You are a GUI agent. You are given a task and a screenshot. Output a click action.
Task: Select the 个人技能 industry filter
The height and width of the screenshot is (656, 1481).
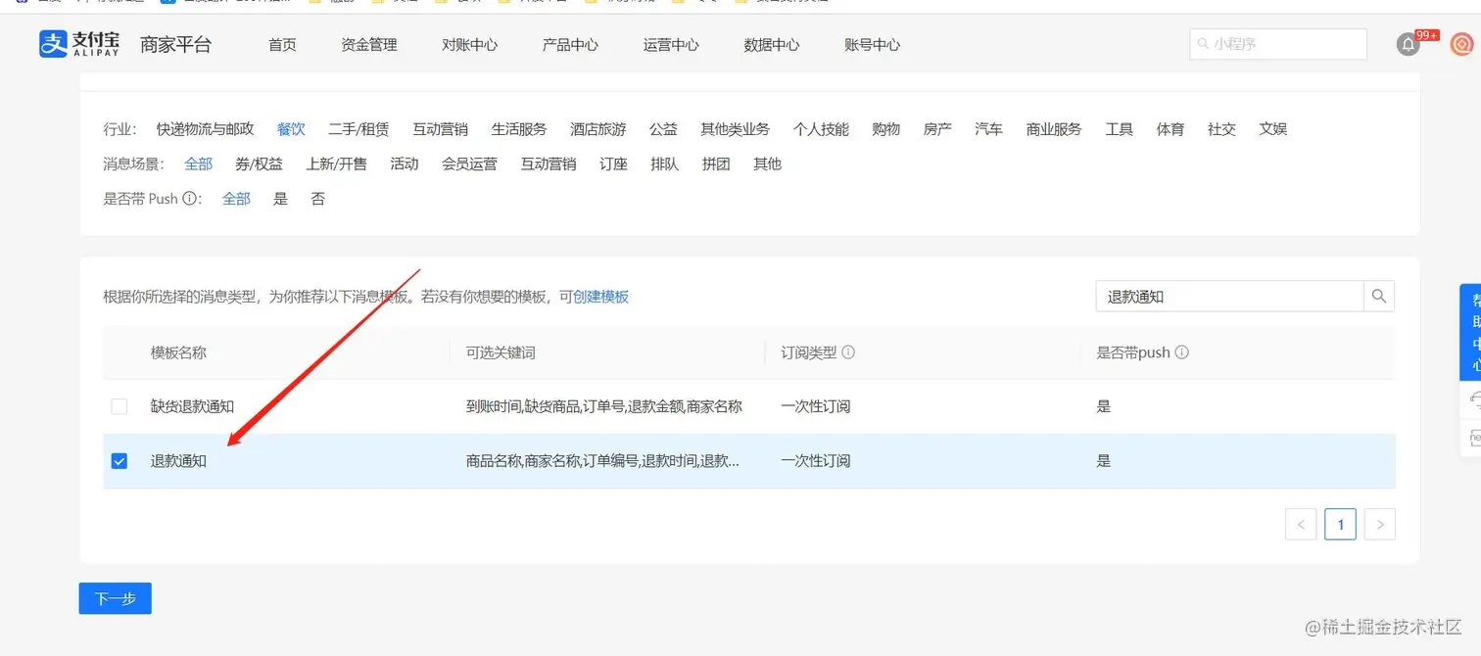coord(821,129)
